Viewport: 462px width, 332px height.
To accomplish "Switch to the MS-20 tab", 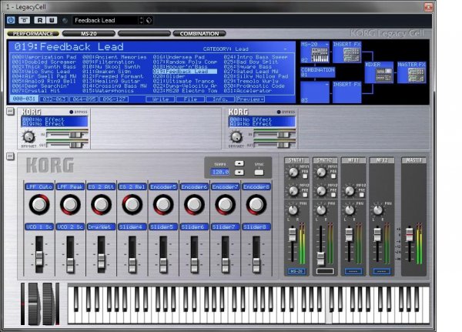I will [89, 34].
